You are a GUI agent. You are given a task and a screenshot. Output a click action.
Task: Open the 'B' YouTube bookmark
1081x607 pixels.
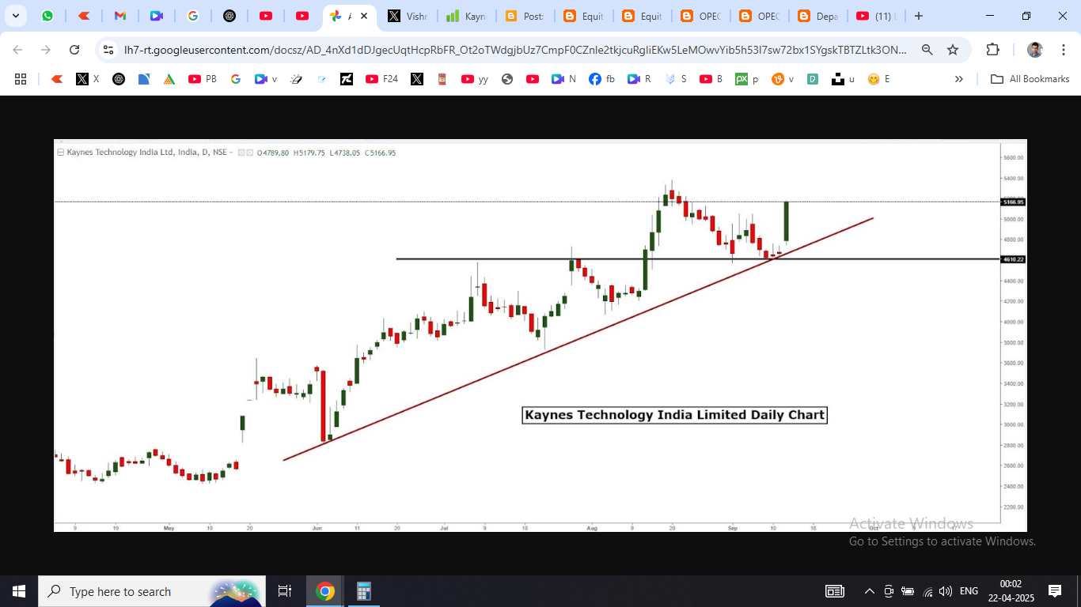(x=711, y=79)
